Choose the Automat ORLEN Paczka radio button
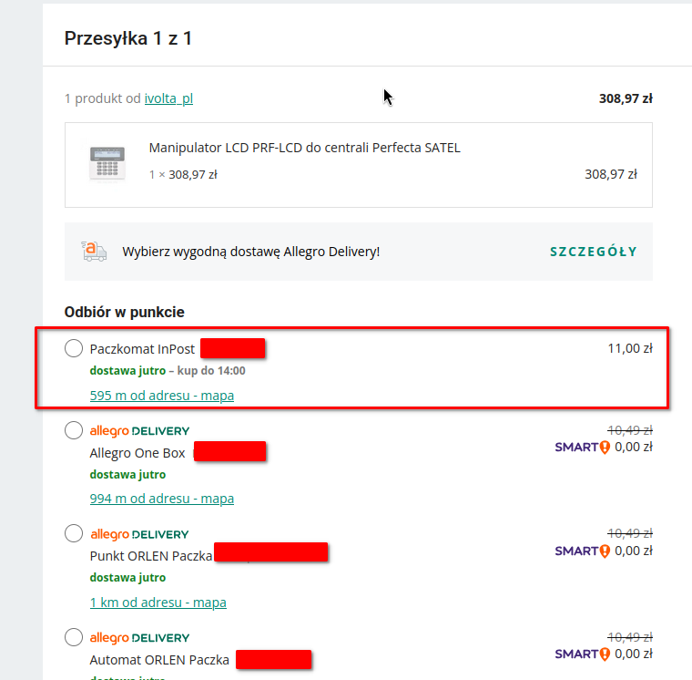The height and width of the screenshot is (680, 692). point(74,637)
